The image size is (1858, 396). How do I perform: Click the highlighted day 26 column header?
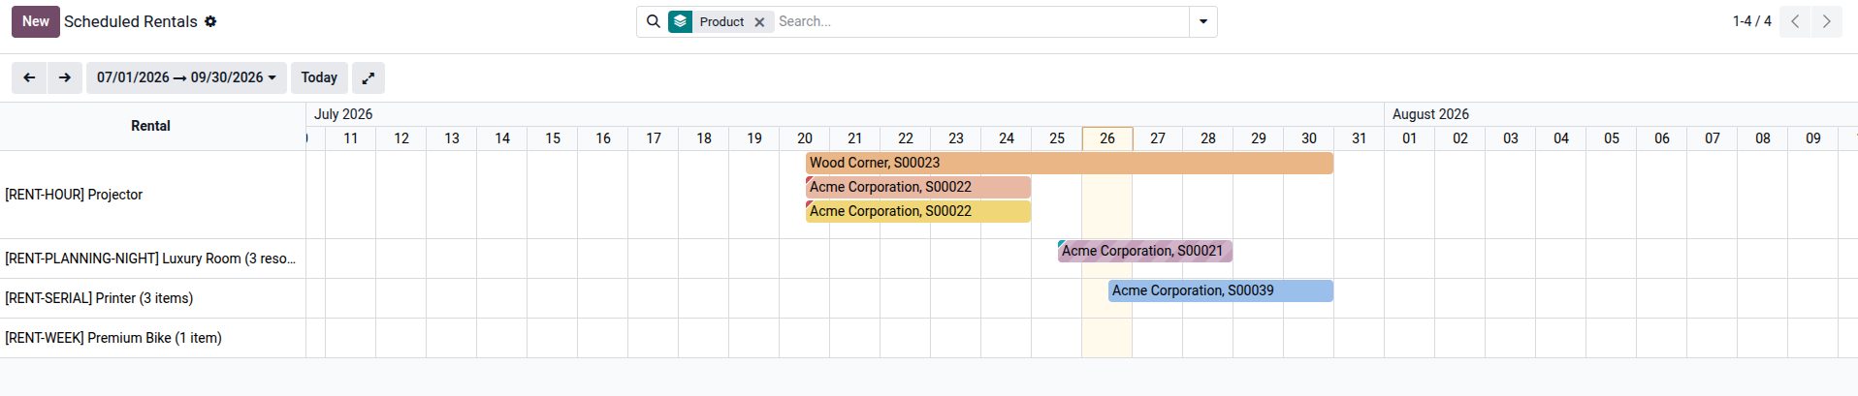coord(1107,138)
